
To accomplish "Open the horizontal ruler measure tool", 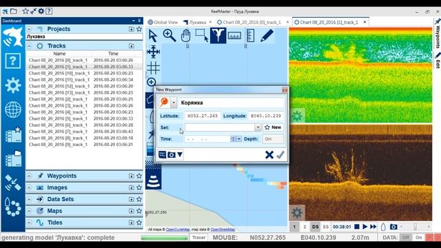I will coord(234,36).
